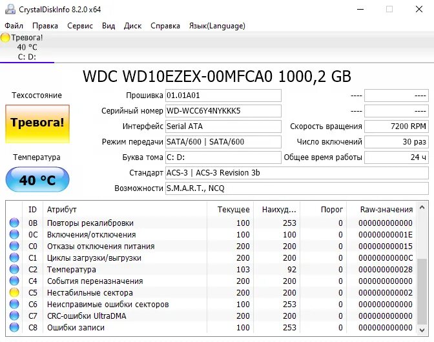Click status circle for Ошибки записи row

[14, 327]
